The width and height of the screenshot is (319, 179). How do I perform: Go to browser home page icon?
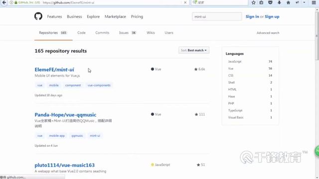[288, 2]
